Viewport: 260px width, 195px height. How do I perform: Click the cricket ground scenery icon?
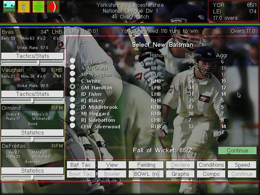[9, 7]
